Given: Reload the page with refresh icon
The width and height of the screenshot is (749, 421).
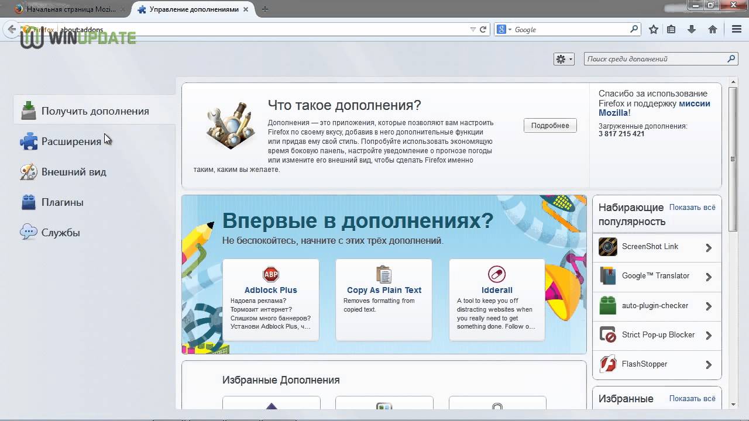Looking at the screenshot, I should click(x=483, y=29).
